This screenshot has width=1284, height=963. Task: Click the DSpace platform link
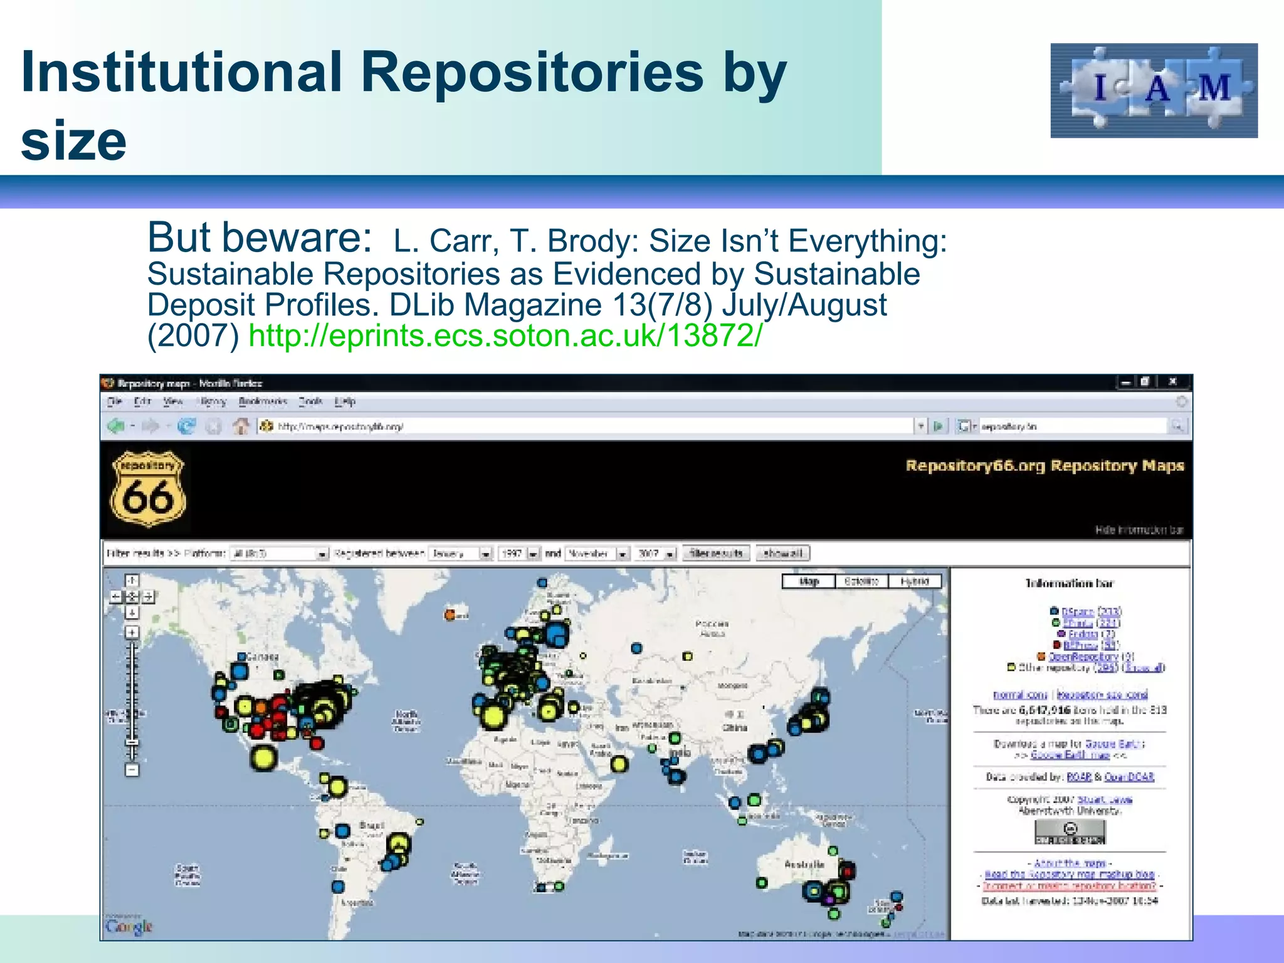click(1078, 611)
